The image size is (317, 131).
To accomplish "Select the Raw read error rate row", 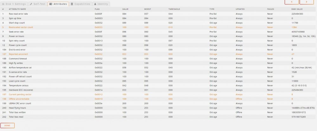I will pyautogui.click(x=158, y=14).
